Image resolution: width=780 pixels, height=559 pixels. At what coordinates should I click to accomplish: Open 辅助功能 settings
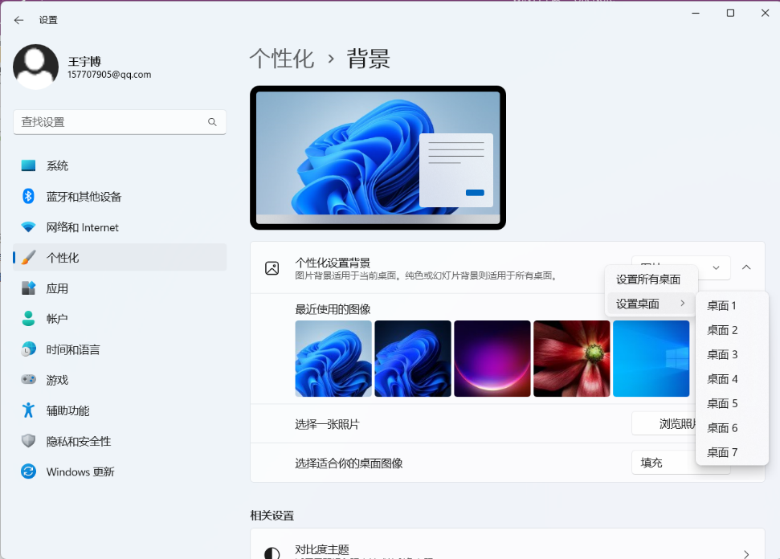click(120, 410)
